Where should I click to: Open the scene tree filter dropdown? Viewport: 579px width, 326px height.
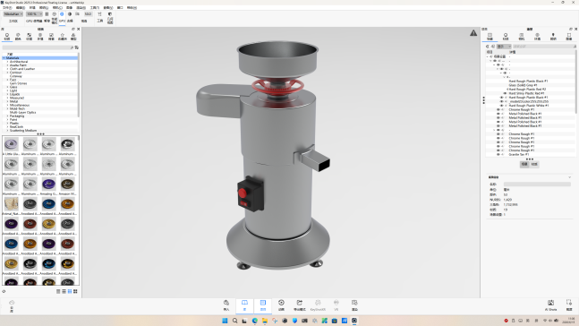coord(504,47)
